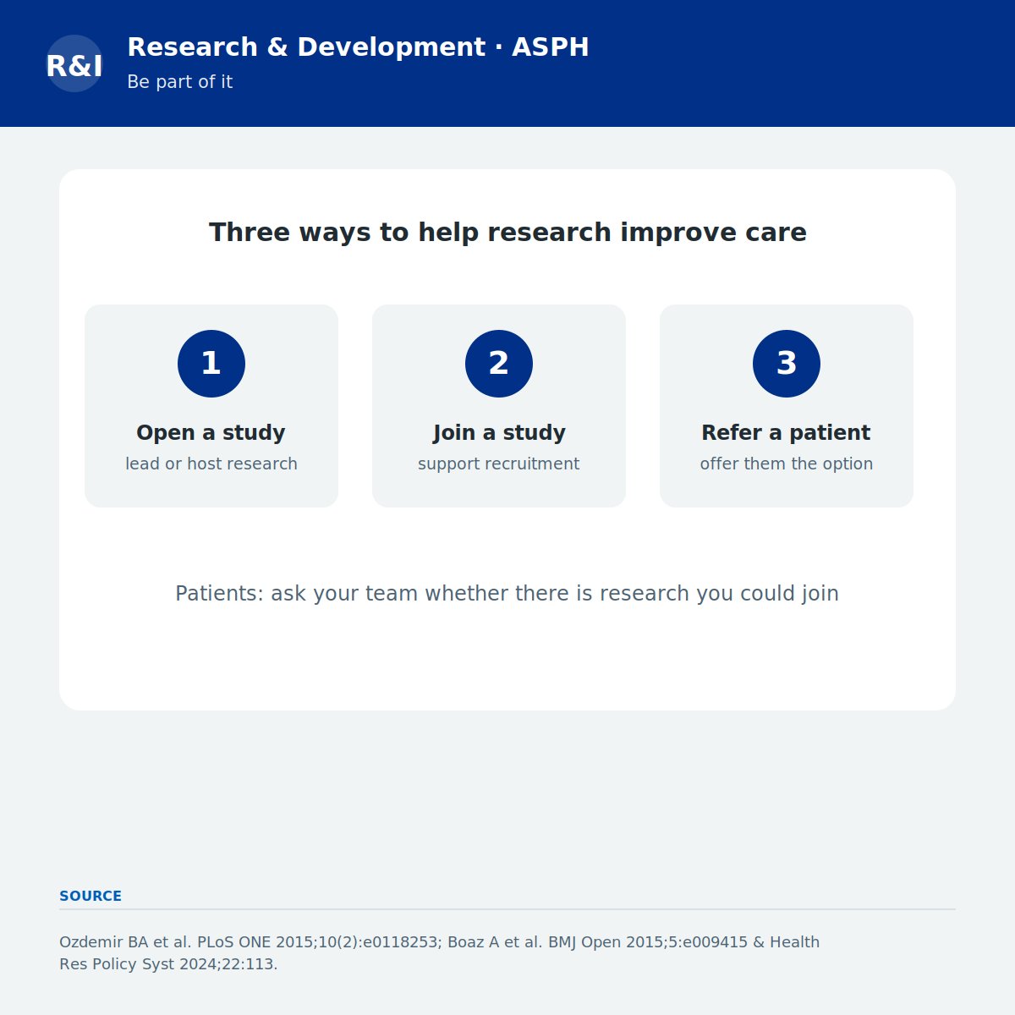
Task: Click 'Research & Development · ASPH' title
Action: (x=358, y=47)
